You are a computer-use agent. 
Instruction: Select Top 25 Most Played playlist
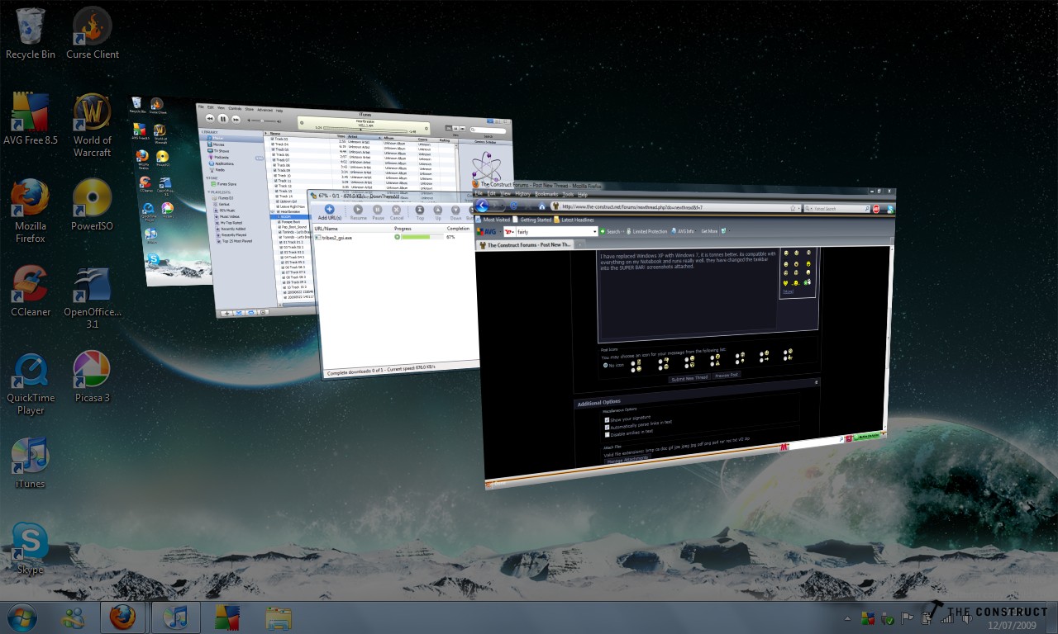pyautogui.click(x=234, y=241)
